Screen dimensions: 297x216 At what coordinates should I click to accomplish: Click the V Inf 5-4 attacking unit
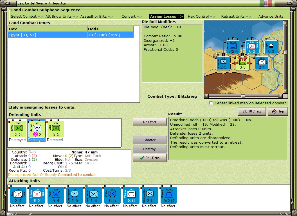click(56, 196)
